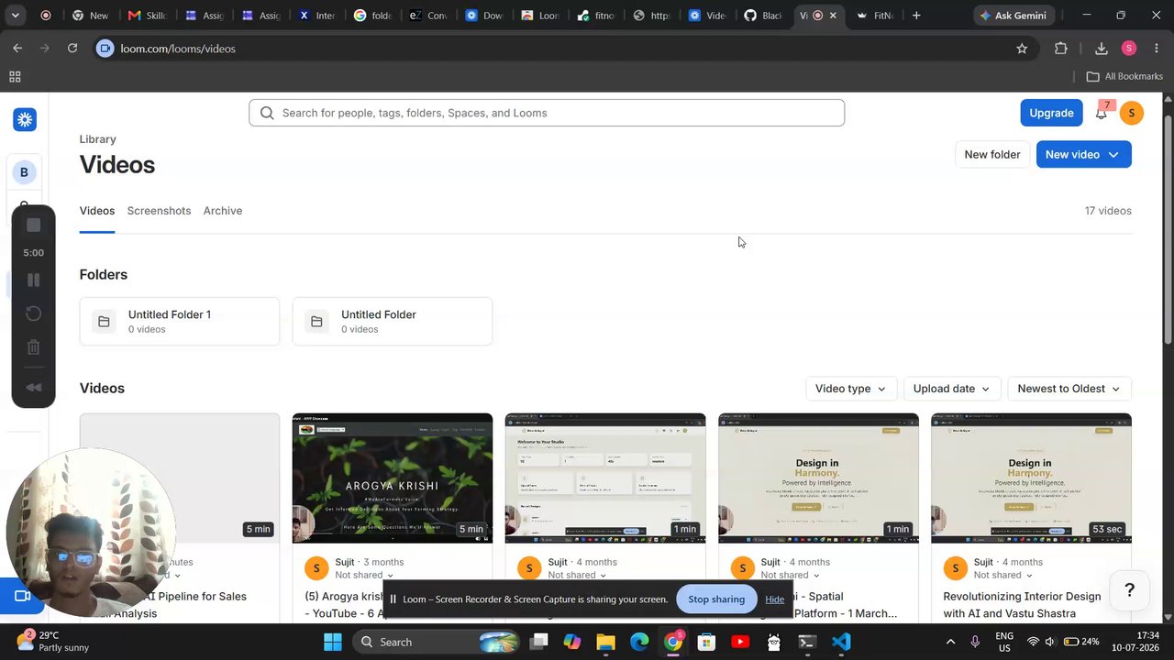Open Copilot from the taskbar
Image resolution: width=1174 pixels, height=660 pixels.
[x=572, y=642]
